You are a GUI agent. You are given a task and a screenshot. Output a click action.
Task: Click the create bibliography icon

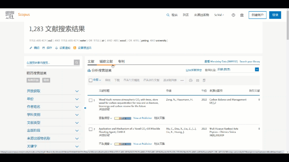(x=204, y=80)
